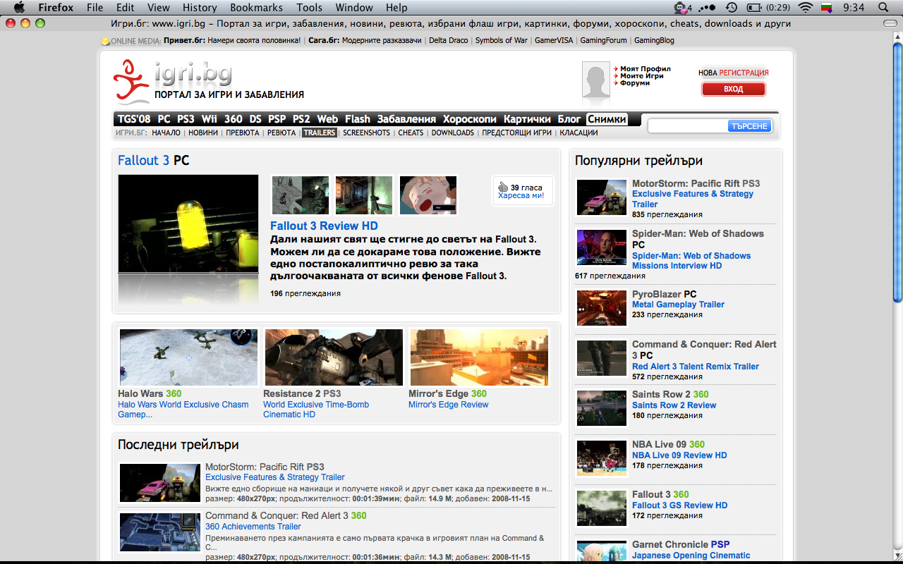Click the site search input field
The height and width of the screenshot is (564, 903).
pos(689,126)
